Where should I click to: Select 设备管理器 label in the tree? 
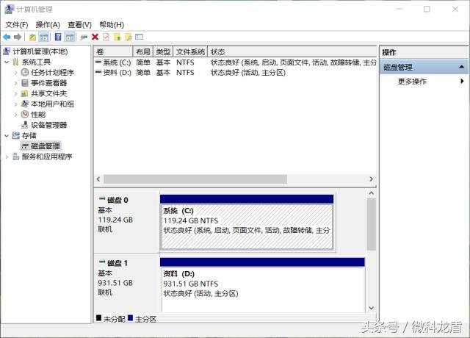coord(49,125)
